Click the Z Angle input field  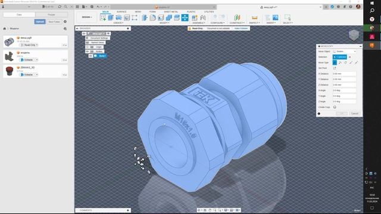[344, 102]
